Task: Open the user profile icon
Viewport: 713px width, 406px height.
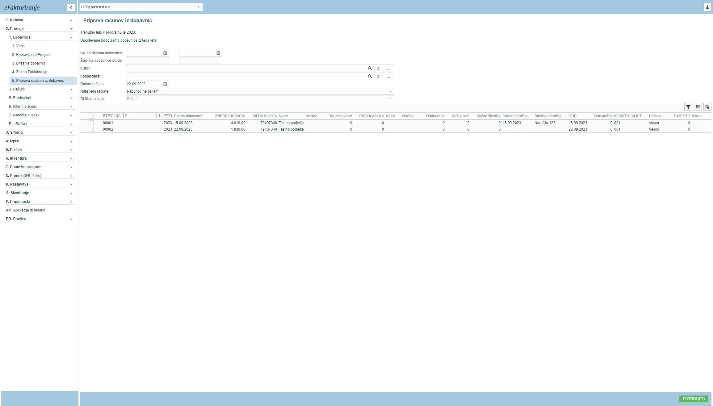Action: (x=707, y=7)
